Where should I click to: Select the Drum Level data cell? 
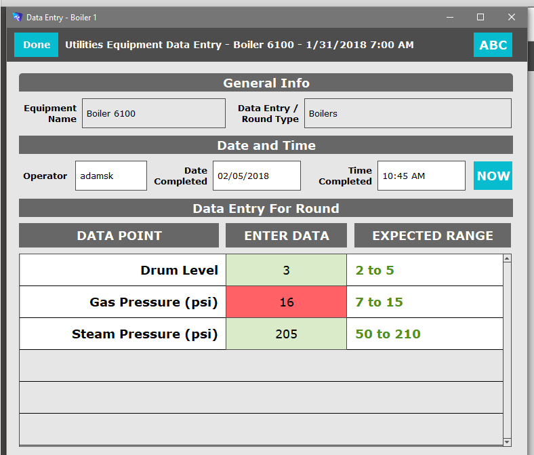287,270
